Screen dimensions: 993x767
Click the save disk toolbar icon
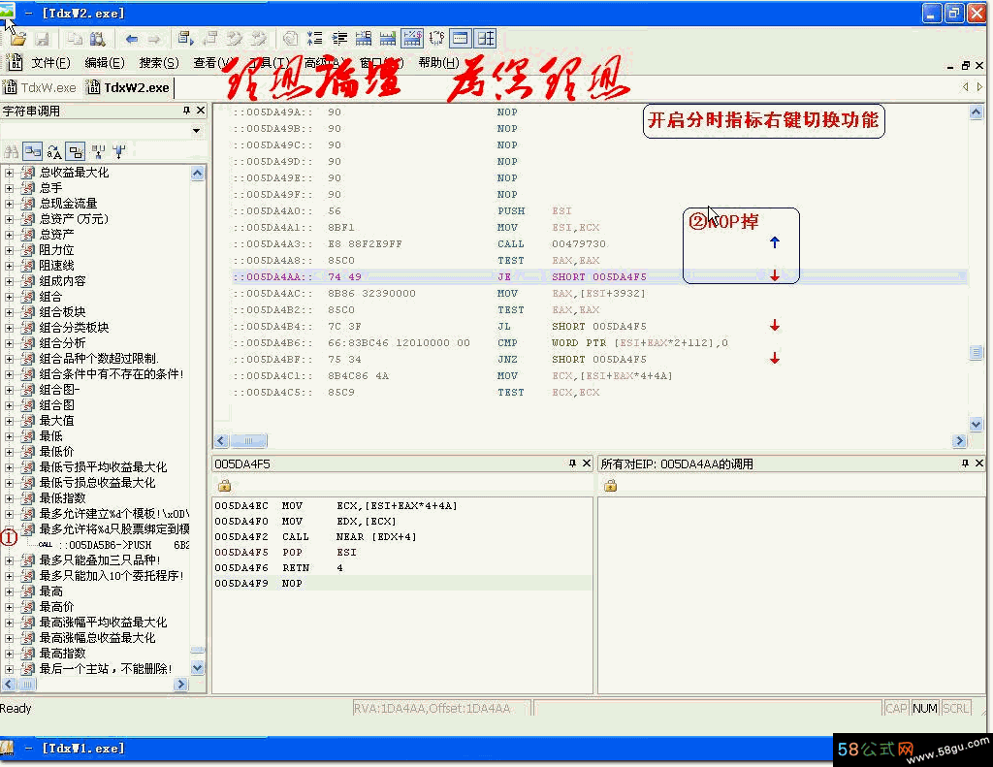[43, 39]
